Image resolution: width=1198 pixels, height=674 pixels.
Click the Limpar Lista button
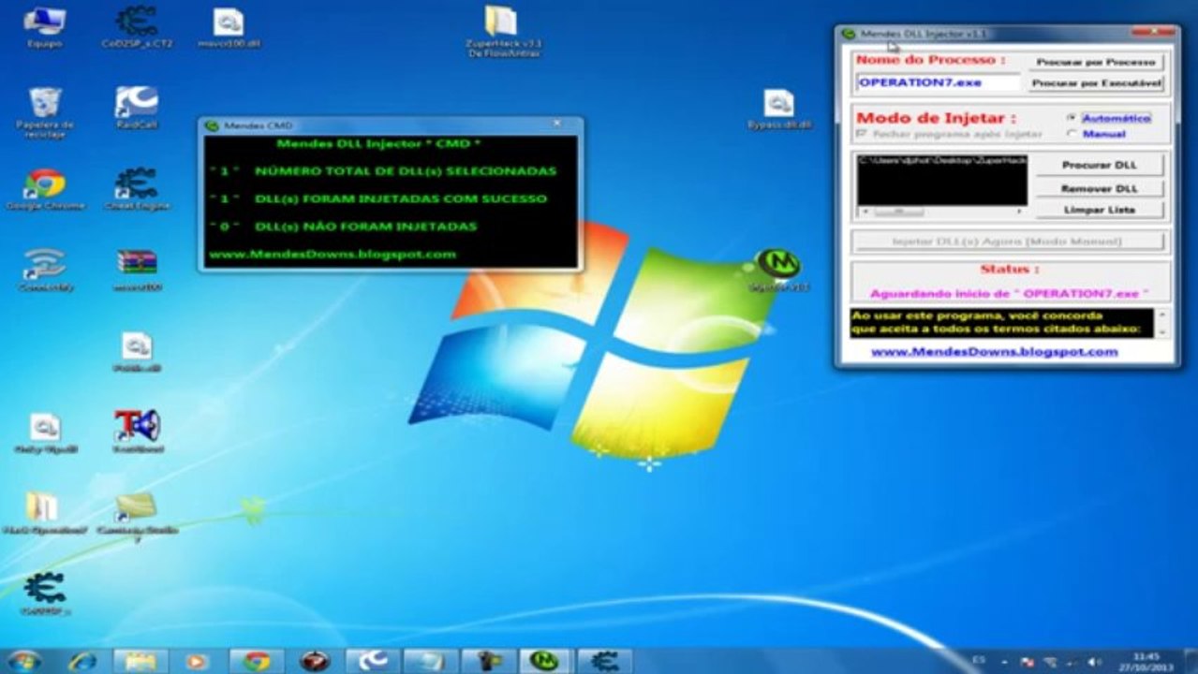pos(1100,211)
